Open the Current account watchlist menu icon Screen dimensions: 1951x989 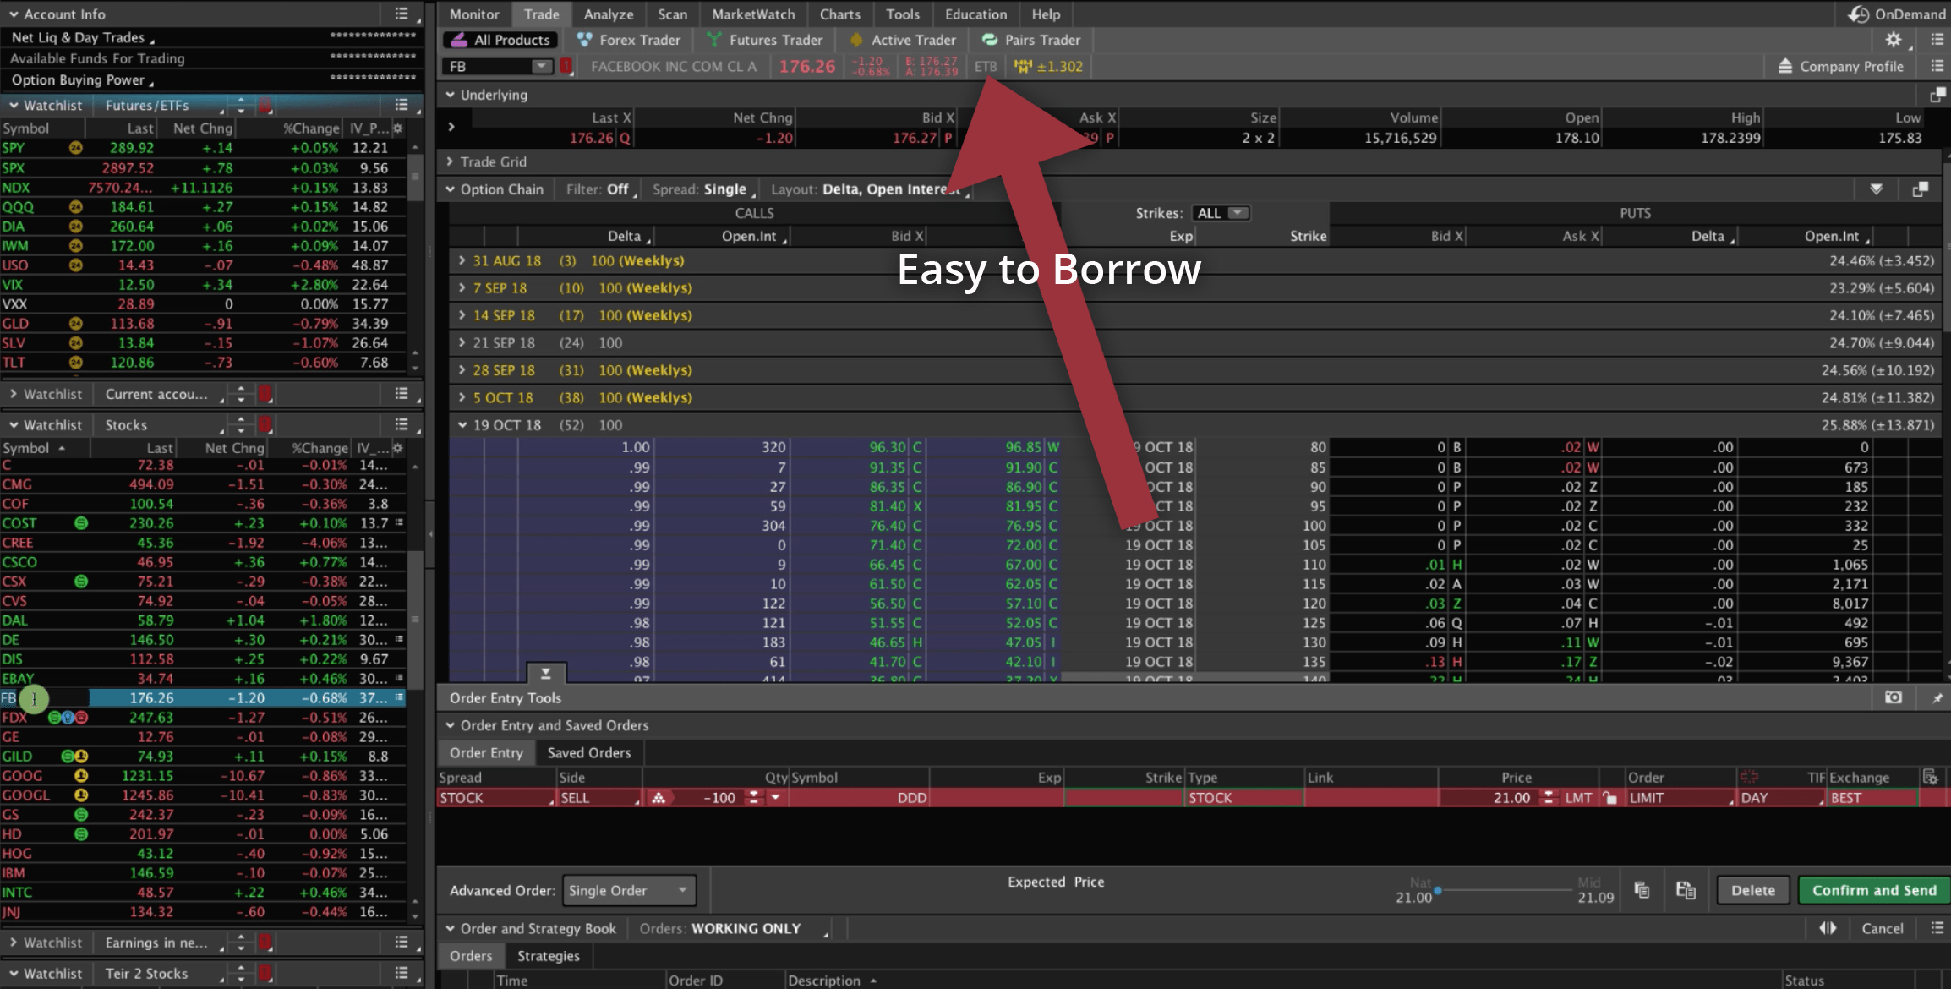[402, 394]
